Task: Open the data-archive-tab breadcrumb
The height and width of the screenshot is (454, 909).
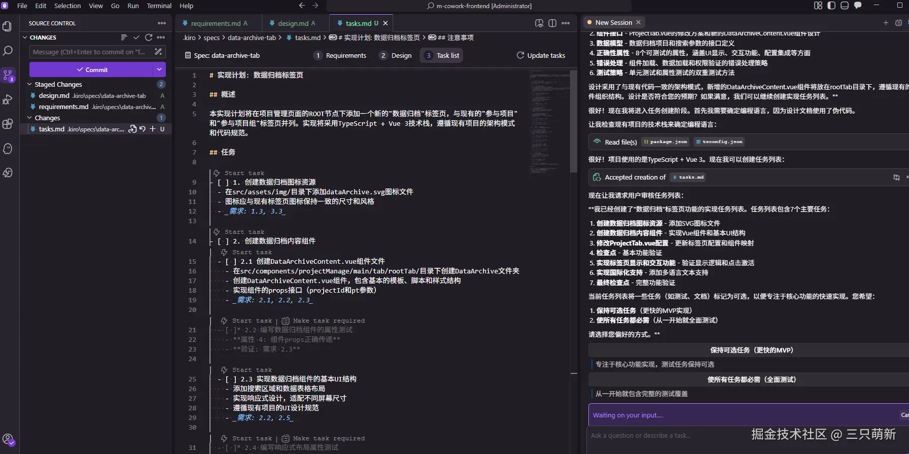Action: [x=252, y=38]
